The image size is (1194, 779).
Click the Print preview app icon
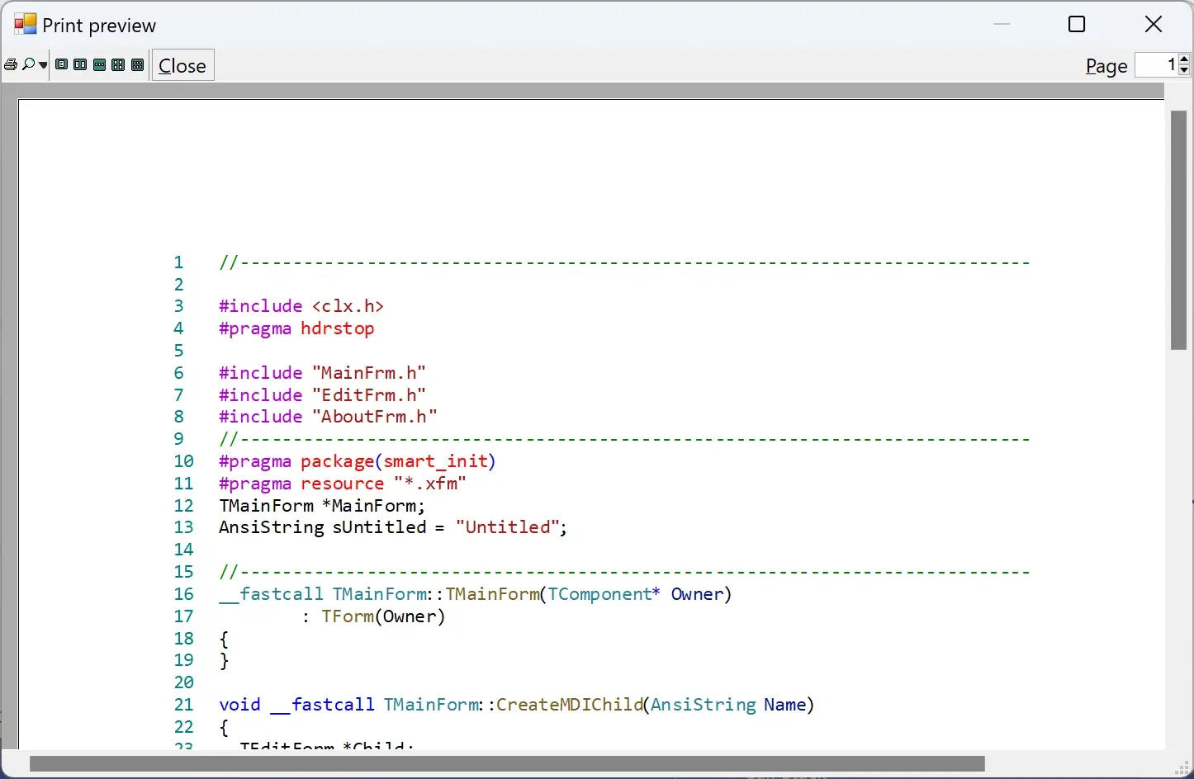pos(25,25)
